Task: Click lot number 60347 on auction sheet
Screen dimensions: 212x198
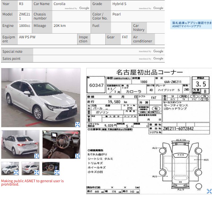Action: coord(96,85)
